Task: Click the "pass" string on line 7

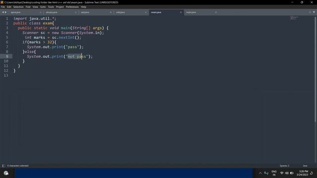Action: (72, 47)
